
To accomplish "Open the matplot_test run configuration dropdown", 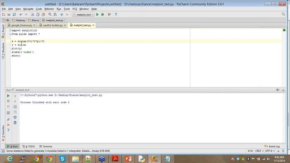I will coord(83,14).
